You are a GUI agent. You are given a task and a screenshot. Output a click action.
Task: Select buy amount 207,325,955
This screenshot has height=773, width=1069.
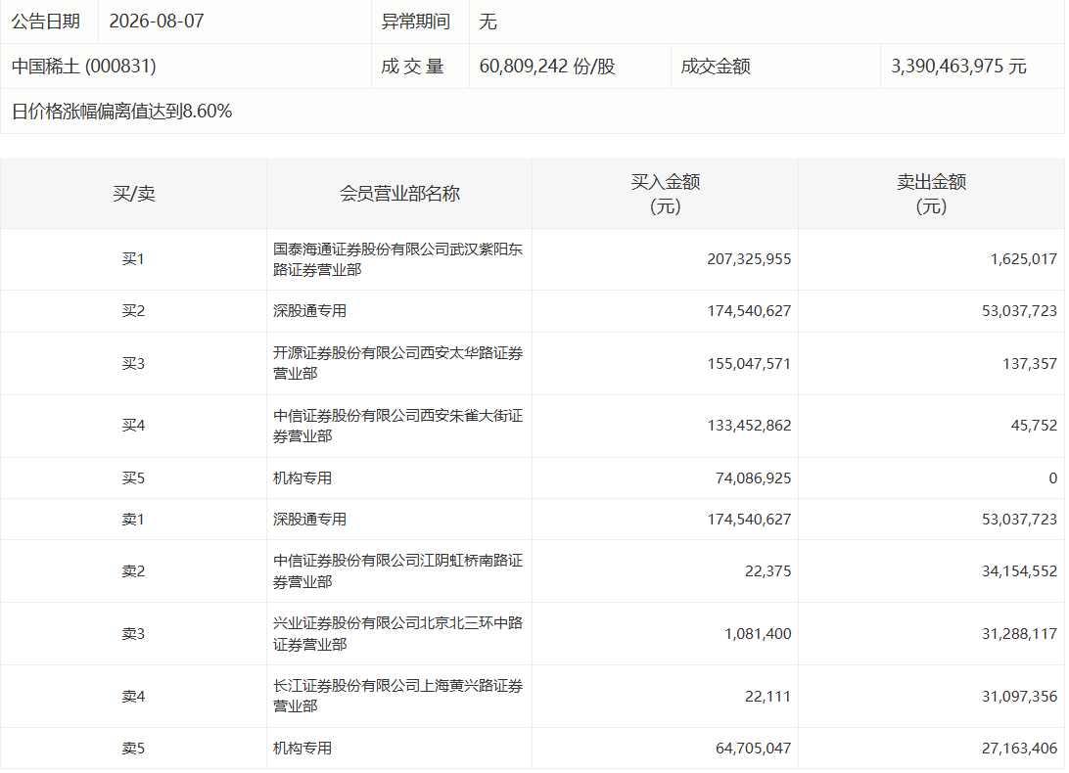[x=749, y=259]
